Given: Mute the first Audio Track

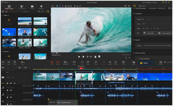Looking at the screenshot, I should click(x=11, y=90).
